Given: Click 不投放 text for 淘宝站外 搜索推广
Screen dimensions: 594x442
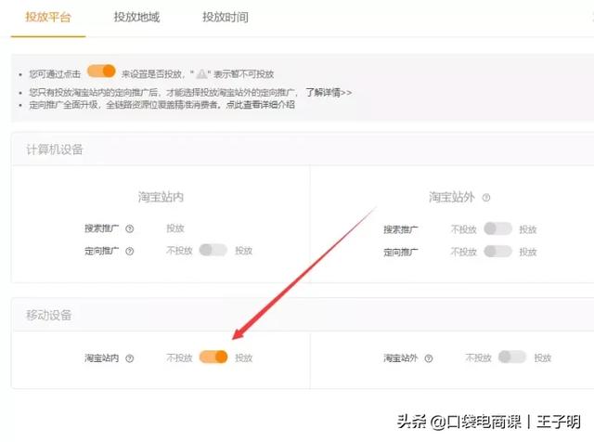Looking at the screenshot, I should (x=463, y=229).
